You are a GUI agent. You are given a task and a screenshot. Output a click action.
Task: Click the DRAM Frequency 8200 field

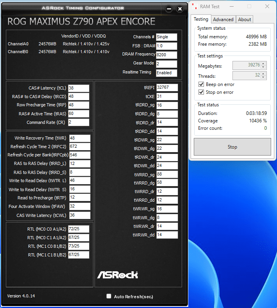[x=166, y=55]
